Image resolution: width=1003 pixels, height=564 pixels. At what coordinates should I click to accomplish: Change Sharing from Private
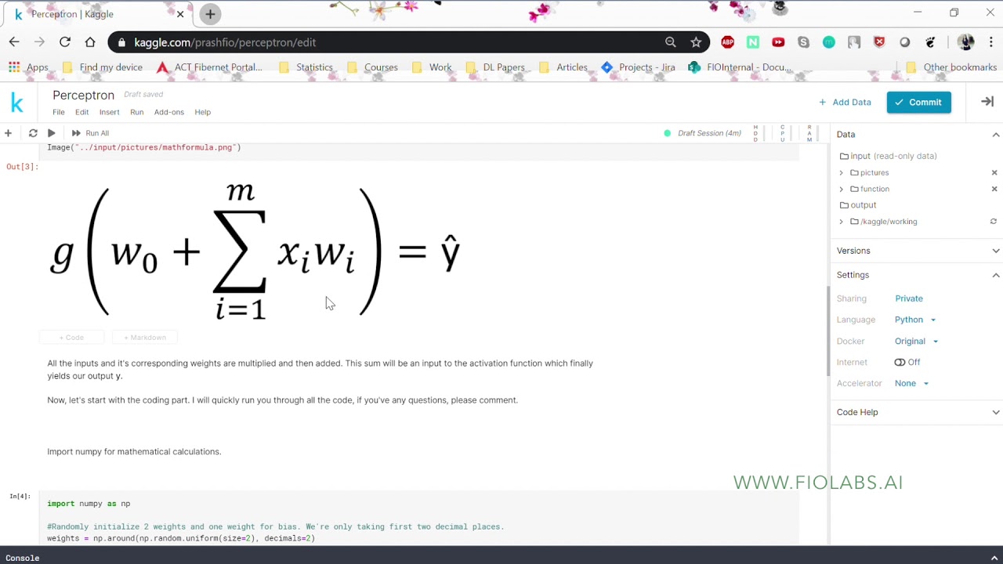coord(909,298)
